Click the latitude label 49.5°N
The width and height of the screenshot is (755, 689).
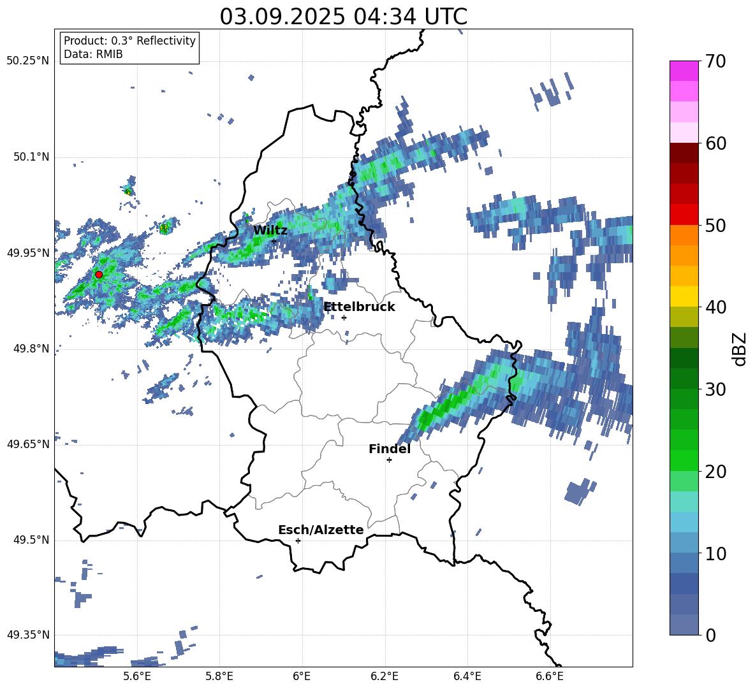pyautogui.click(x=31, y=540)
